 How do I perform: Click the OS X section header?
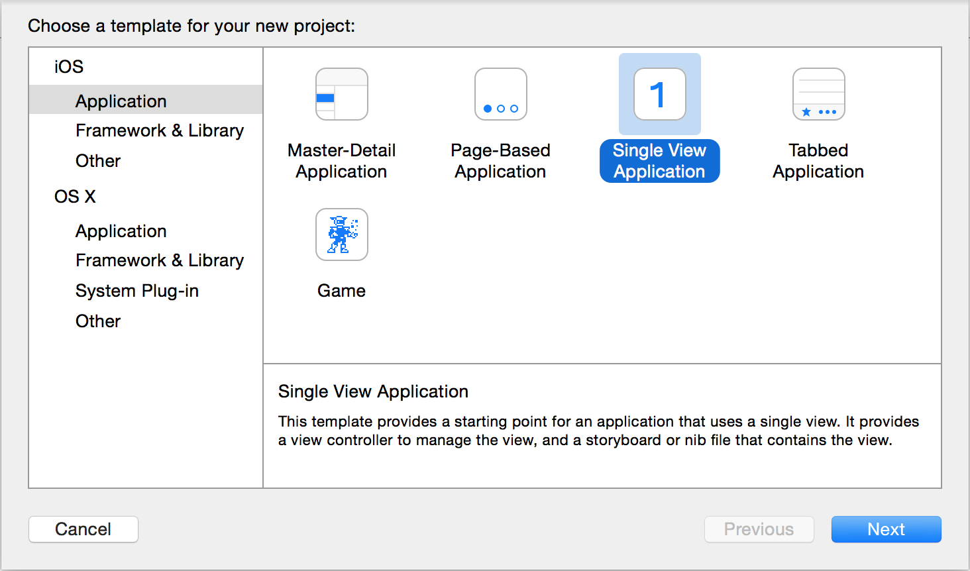point(74,196)
